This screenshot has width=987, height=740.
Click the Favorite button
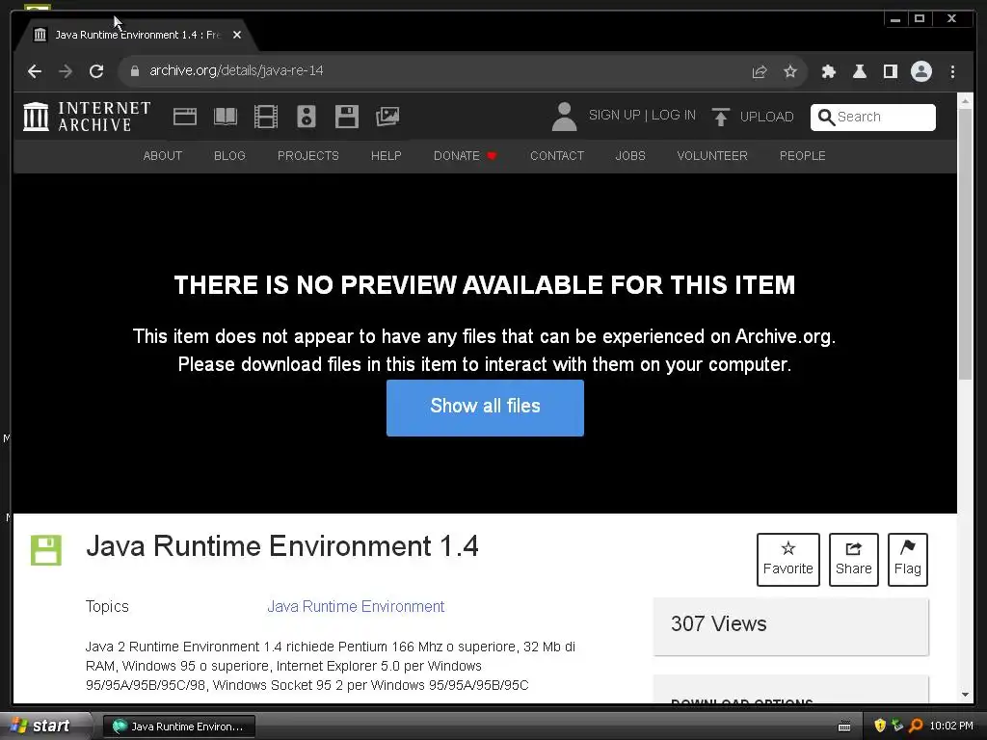pyautogui.click(x=788, y=560)
